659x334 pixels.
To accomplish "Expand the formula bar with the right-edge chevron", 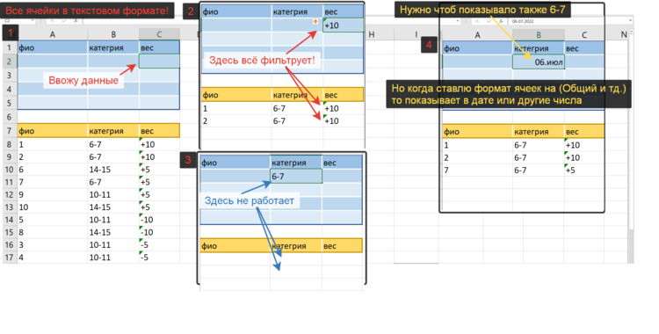I will pos(630,20).
